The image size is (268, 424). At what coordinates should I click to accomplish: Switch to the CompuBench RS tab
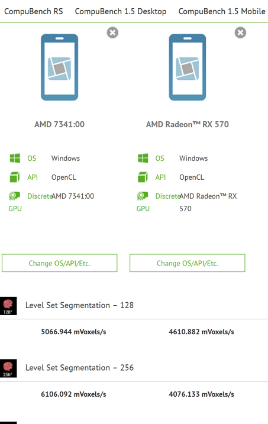coord(34,11)
